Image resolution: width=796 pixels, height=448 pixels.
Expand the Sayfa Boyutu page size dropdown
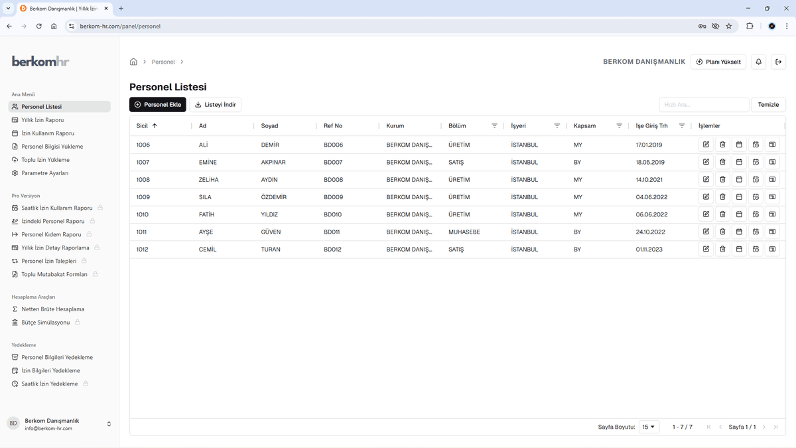point(649,427)
